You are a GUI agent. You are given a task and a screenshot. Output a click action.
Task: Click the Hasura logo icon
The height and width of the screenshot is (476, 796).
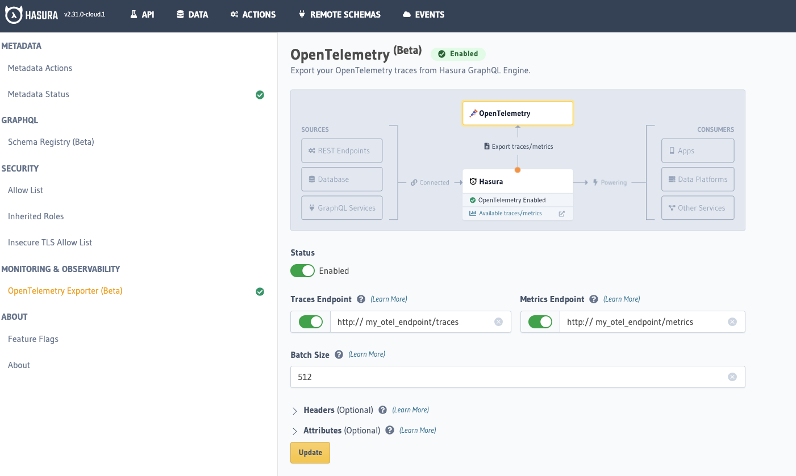pos(14,15)
